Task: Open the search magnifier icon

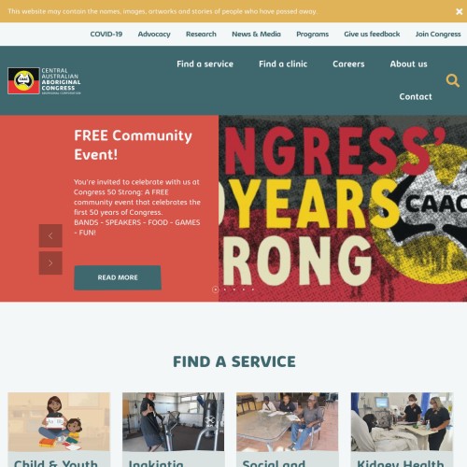Action: tap(452, 80)
